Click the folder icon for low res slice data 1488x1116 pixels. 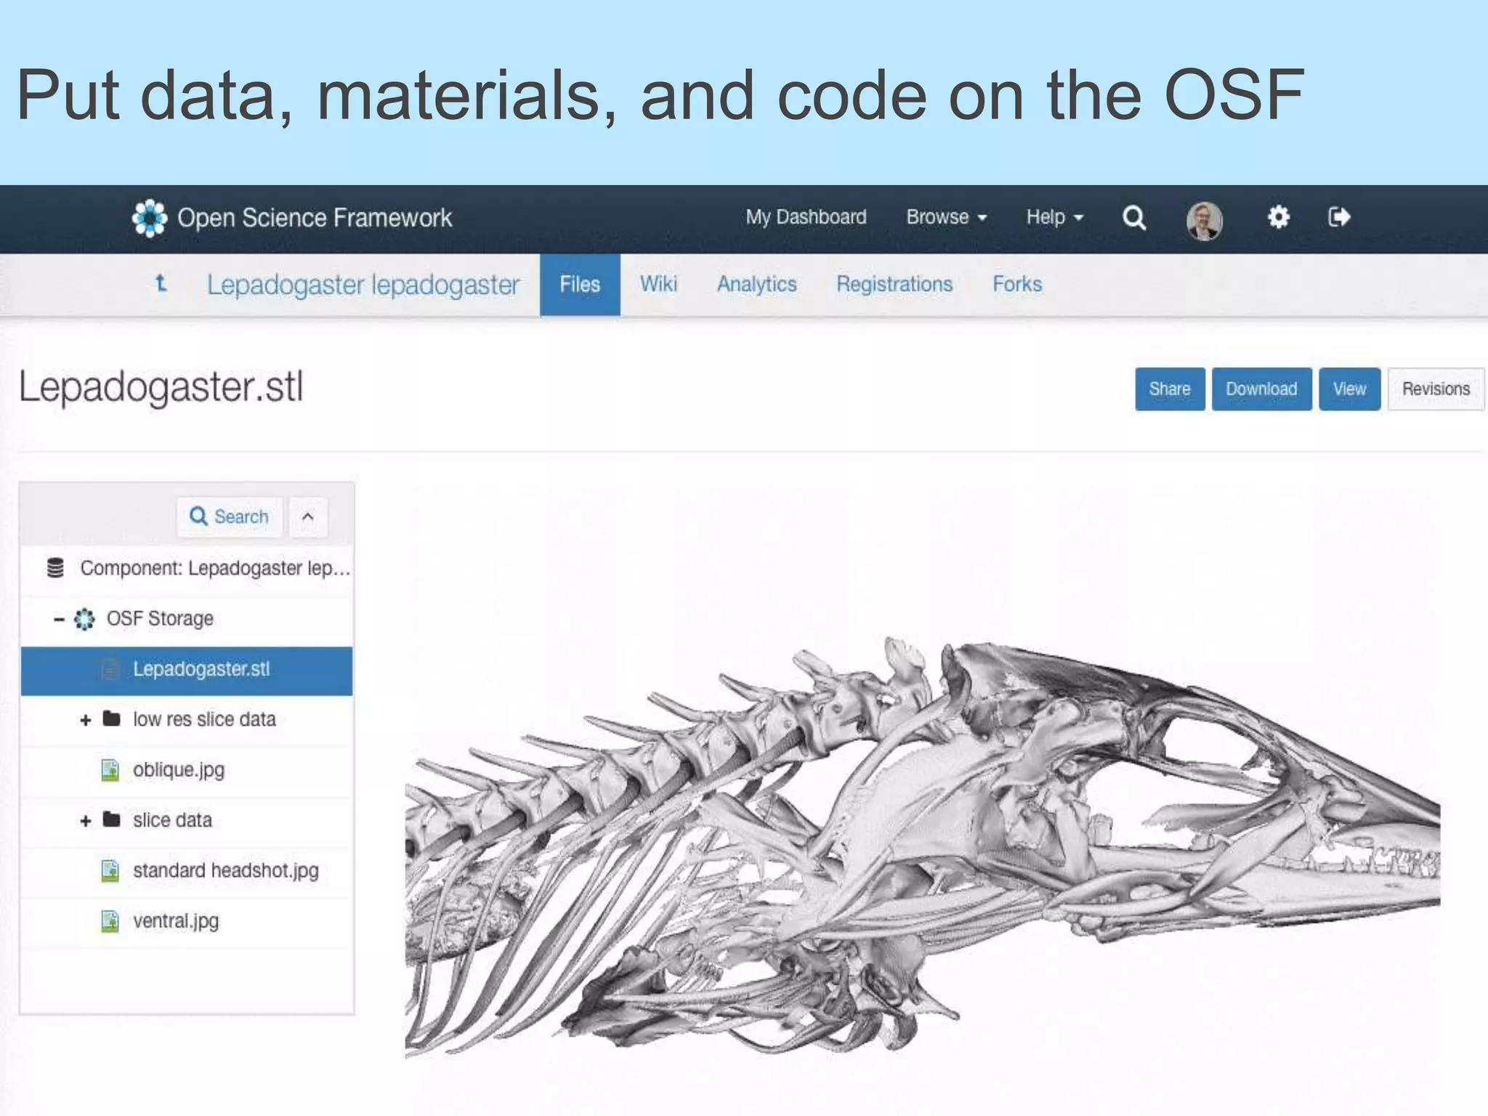coord(111,719)
